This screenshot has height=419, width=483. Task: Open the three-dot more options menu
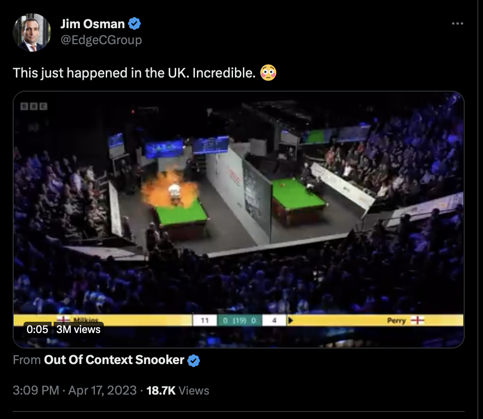pyautogui.click(x=458, y=23)
